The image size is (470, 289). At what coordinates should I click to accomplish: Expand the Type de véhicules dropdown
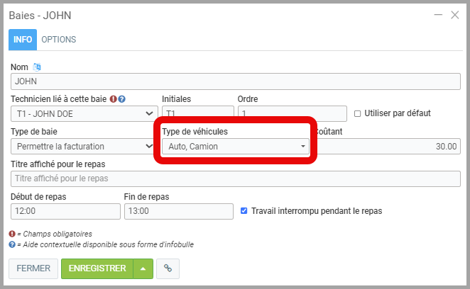235,147
